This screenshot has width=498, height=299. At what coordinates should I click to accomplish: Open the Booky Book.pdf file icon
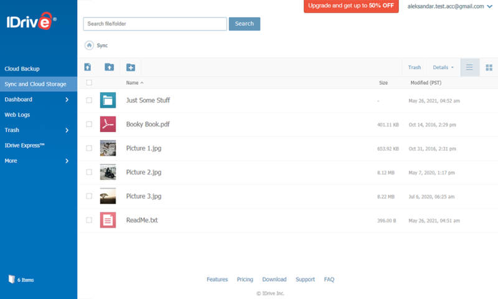(108, 124)
